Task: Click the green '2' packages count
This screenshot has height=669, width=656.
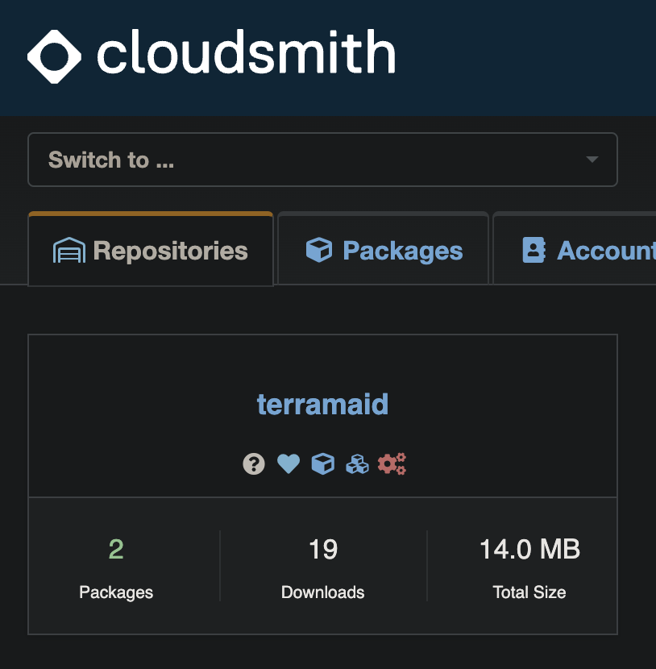Action: pos(116,549)
